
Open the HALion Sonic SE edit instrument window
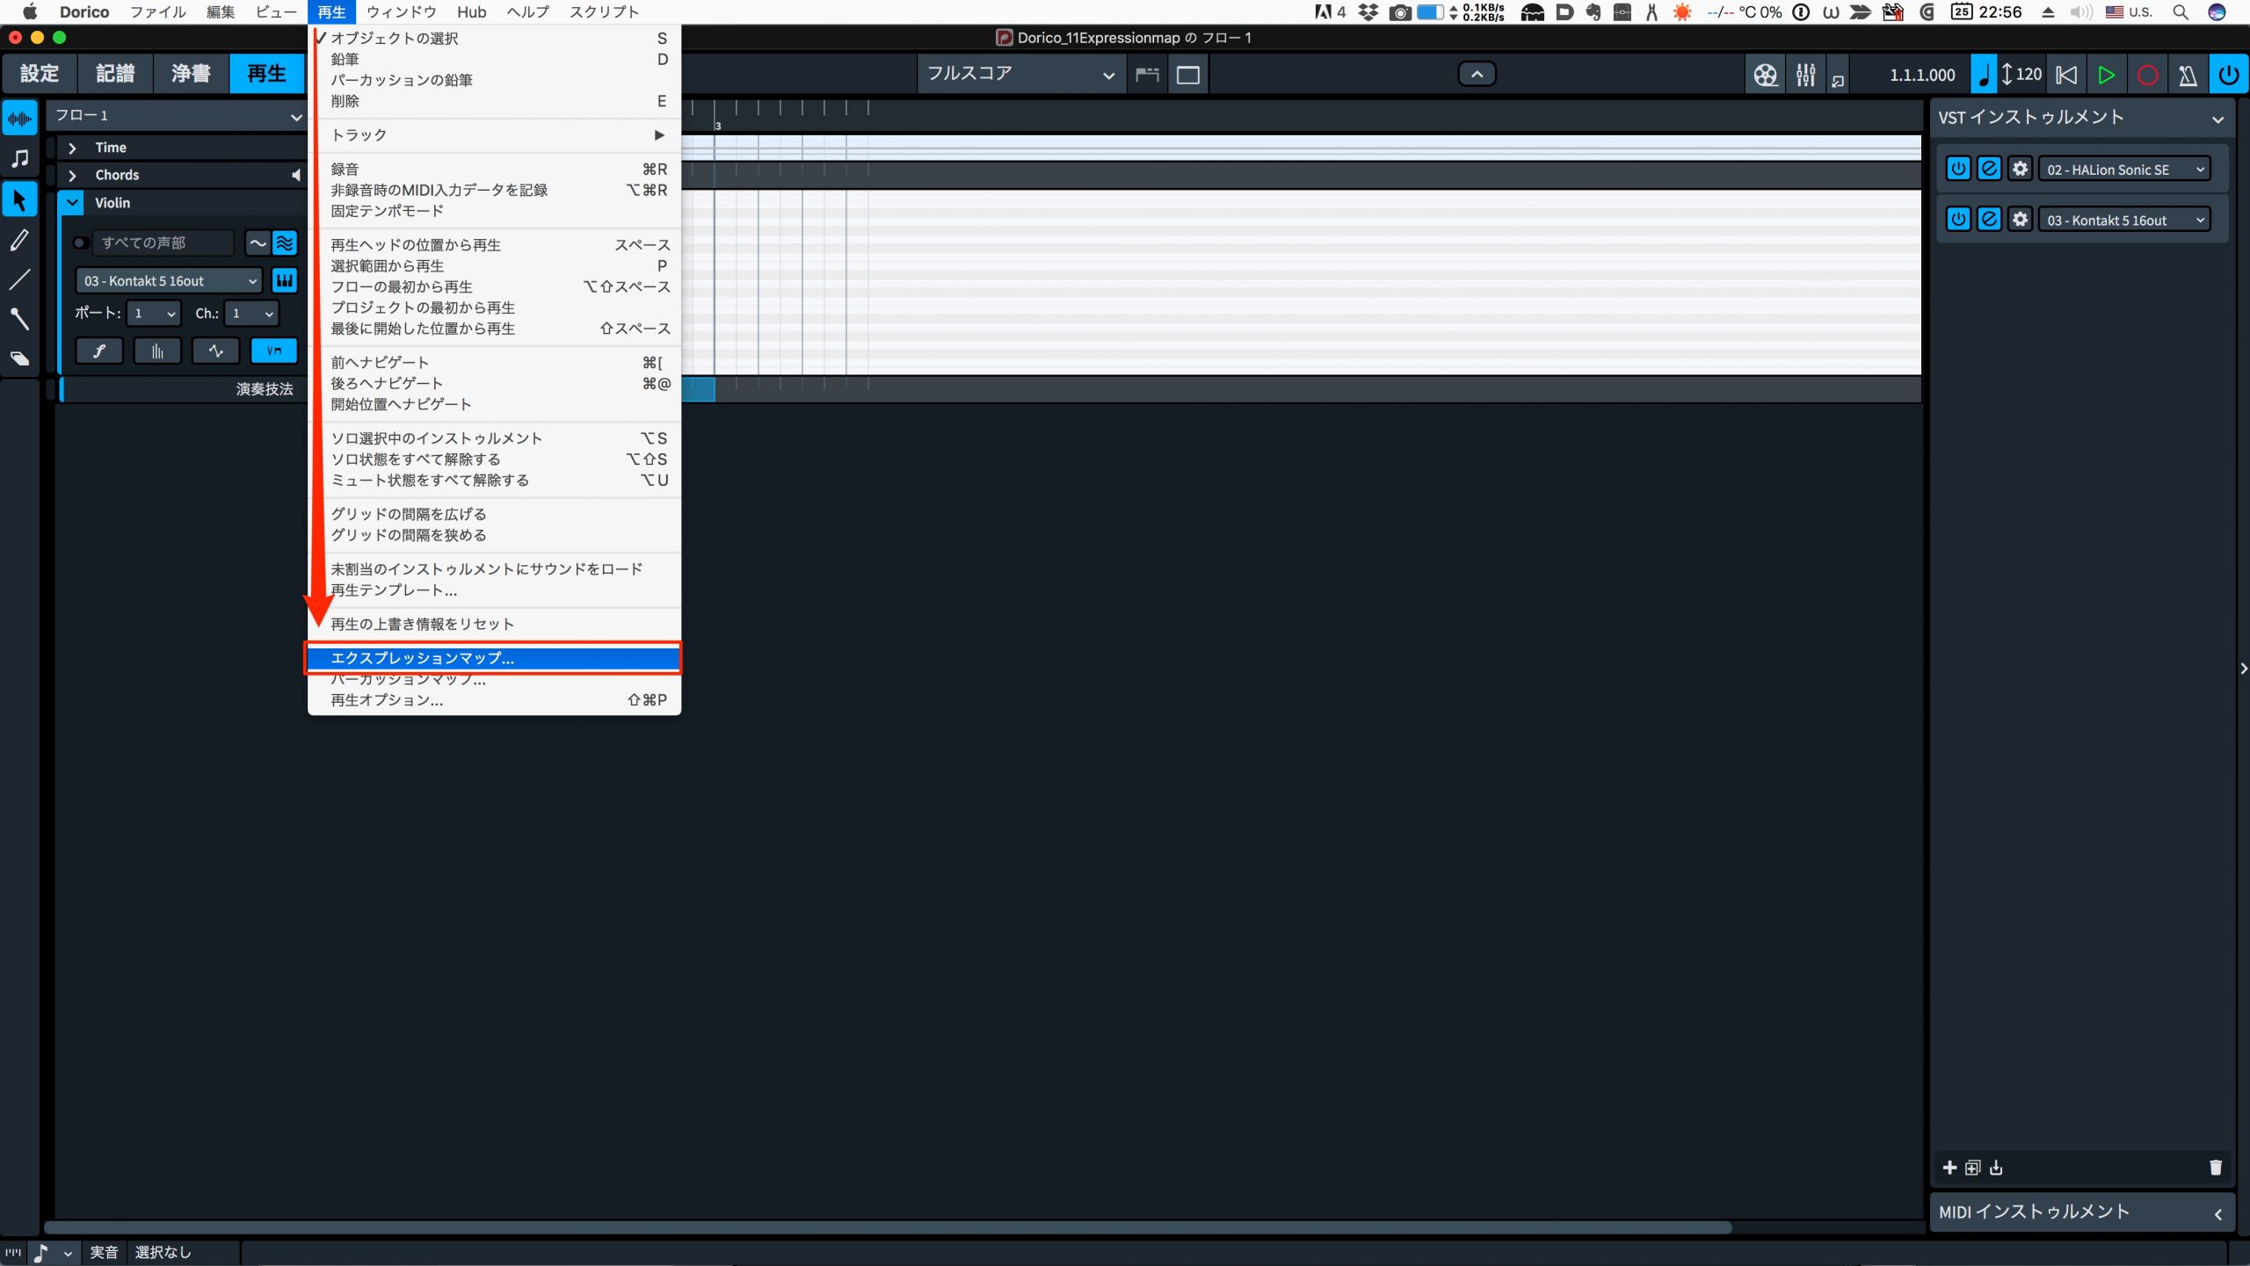point(1989,169)
